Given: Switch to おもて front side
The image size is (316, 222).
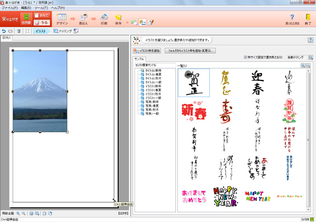Looking at the screenshot, I should [x=42, y=15].
